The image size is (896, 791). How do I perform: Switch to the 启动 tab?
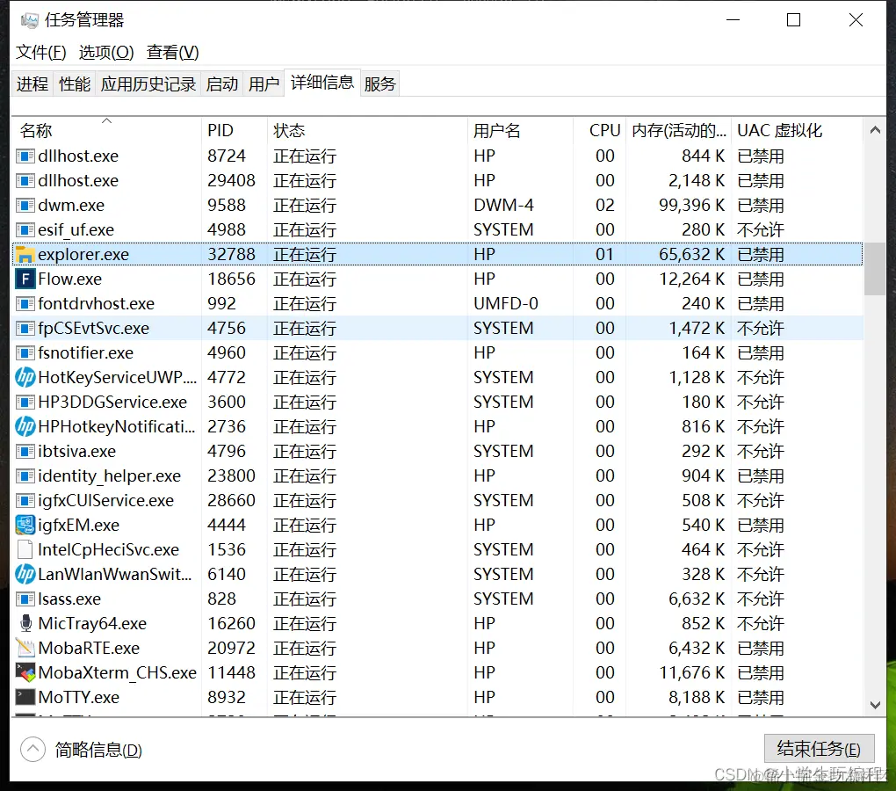tap(221, 84)
